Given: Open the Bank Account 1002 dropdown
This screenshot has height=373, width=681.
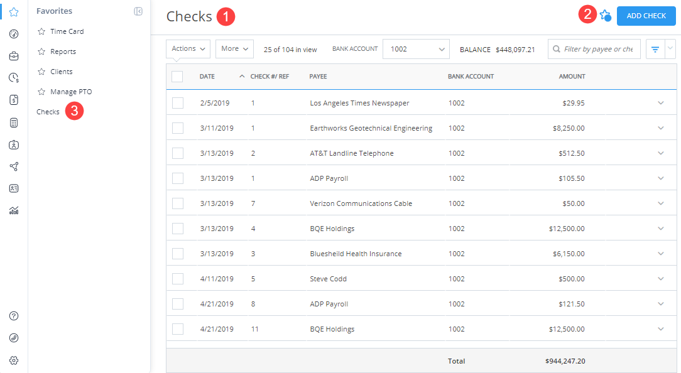Looking at the screenshot, I should tap(416, 49).
